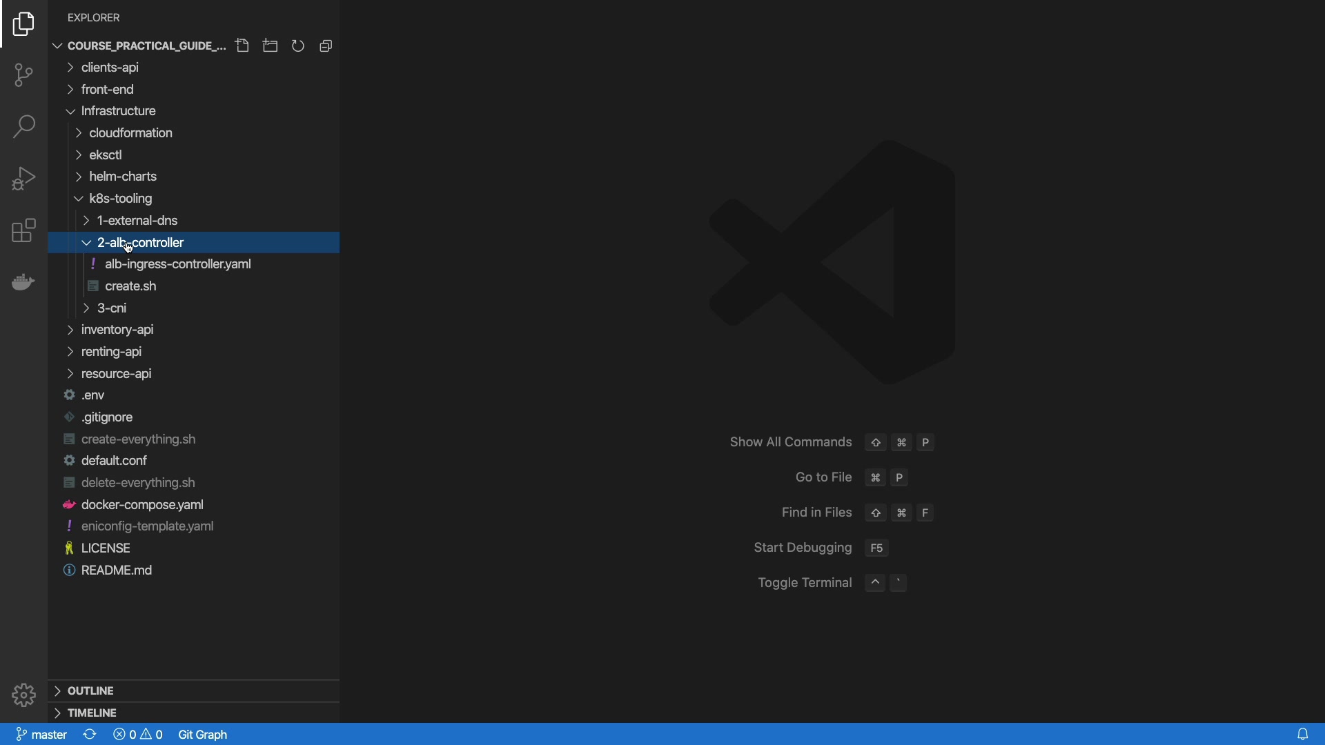Open Git Graph from status bar
This screenshot has height=745, width=1325.
pyautogui.click(x=203, y=735)
